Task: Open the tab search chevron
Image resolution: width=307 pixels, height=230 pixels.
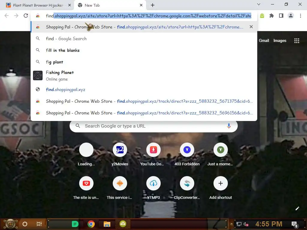Action: [259, 4]
